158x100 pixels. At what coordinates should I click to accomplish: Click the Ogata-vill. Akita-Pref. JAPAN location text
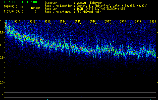112,6
